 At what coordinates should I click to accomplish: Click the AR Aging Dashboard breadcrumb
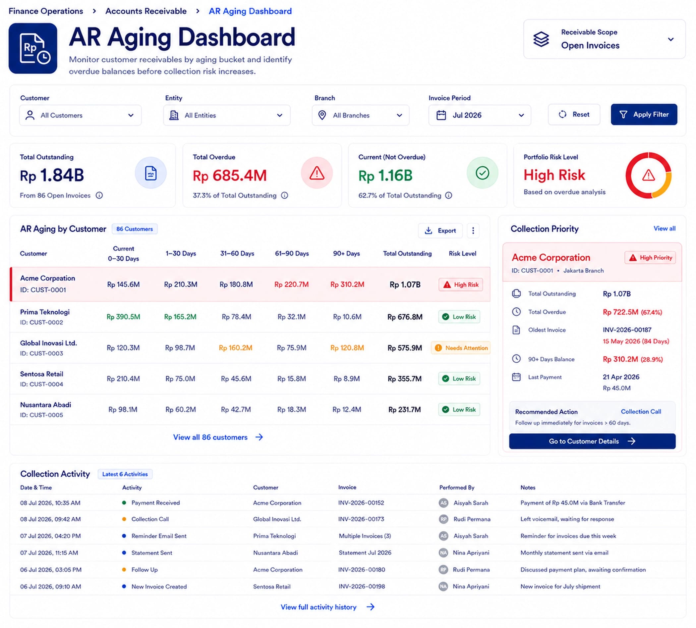(250, 11)
